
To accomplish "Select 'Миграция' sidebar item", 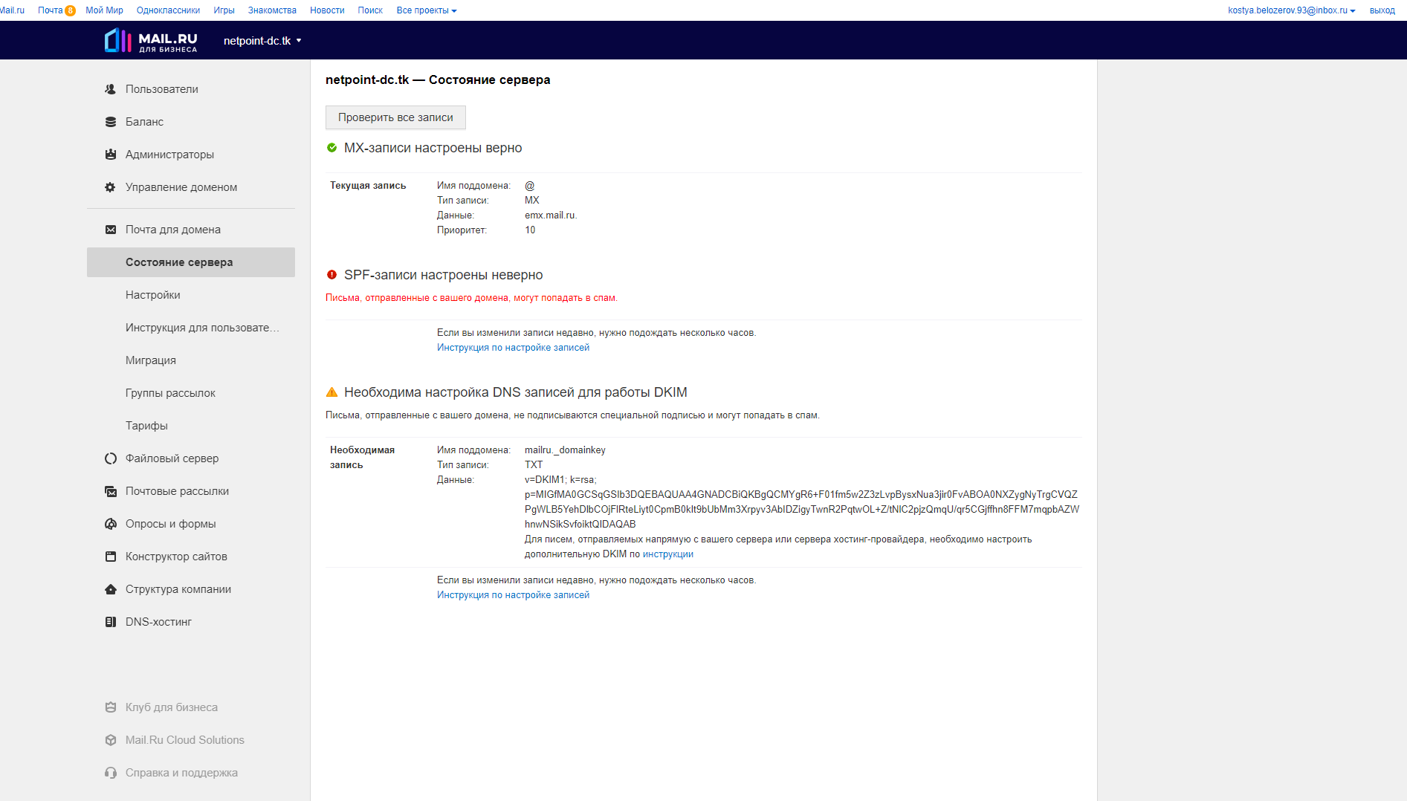I will pyautogui.click(x=151, y=360).
